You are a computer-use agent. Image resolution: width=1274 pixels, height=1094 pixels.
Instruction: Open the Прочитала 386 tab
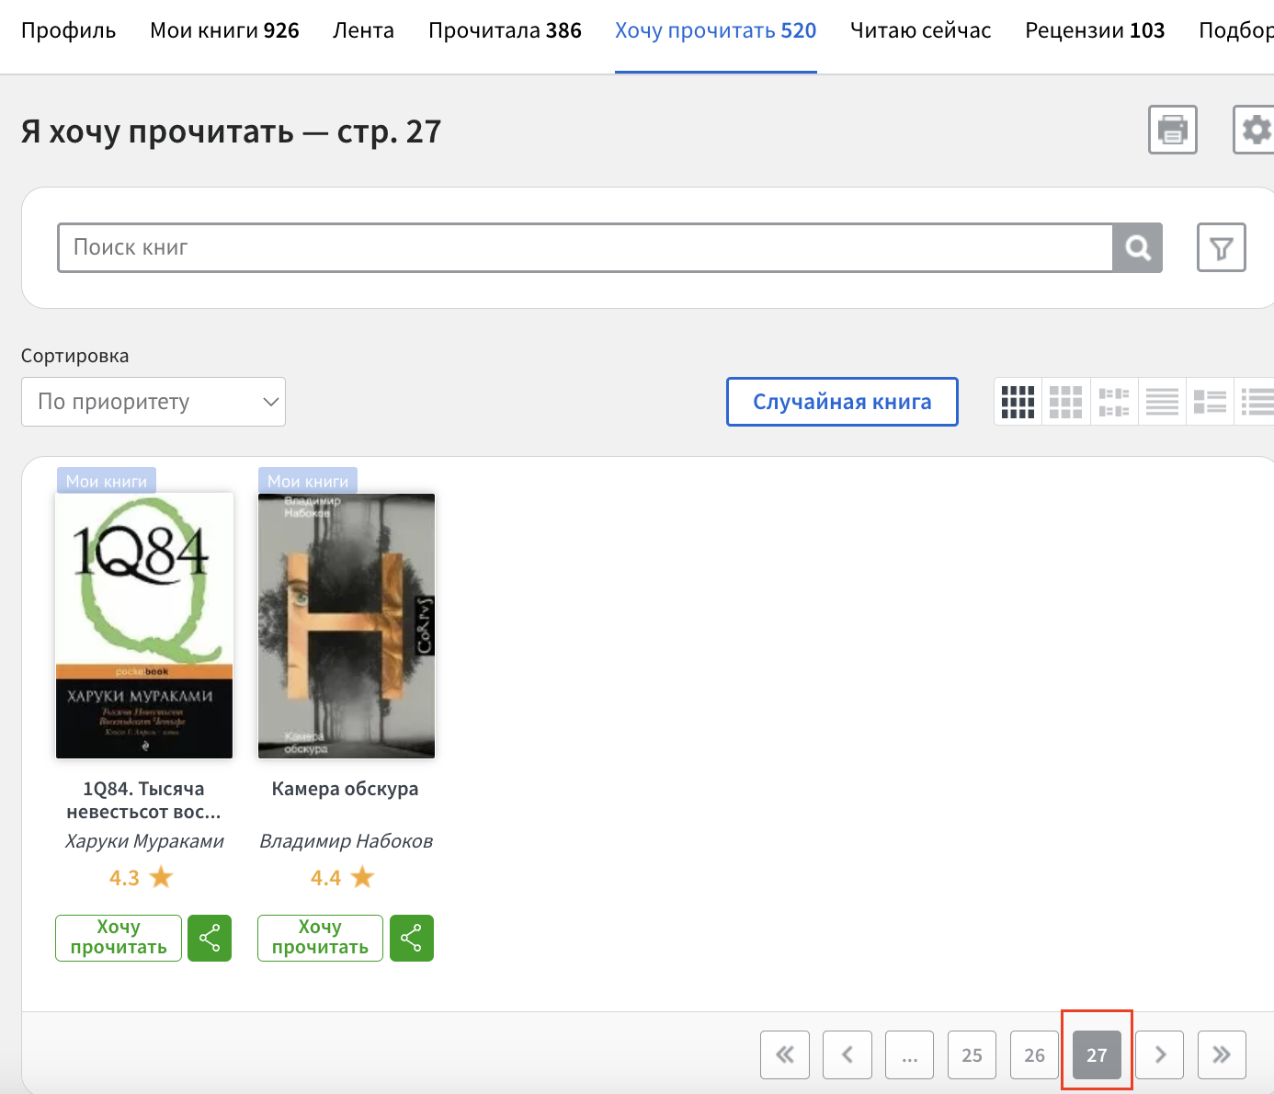505,30
